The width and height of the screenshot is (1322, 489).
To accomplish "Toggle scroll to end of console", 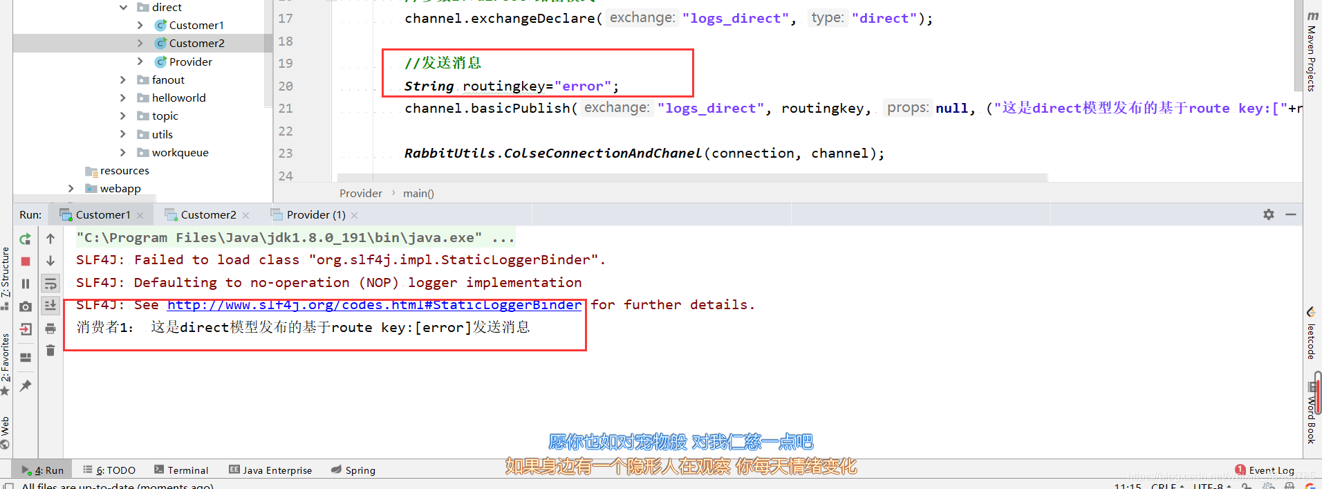I will point(50,305).
